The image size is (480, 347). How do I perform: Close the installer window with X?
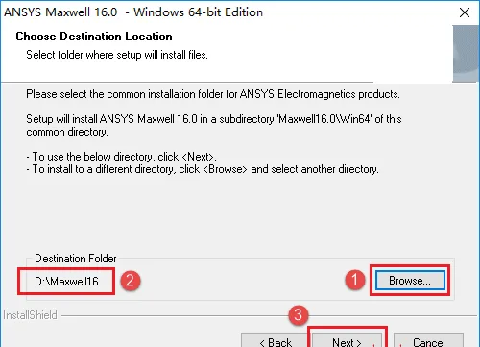click(465, 12)
